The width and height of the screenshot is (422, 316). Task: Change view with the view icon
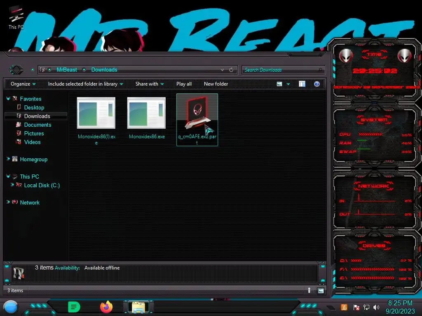[279, 84]
